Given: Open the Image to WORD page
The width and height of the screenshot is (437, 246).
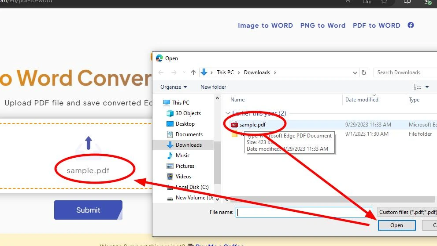Looking at the screenshot, I should (x=265, y=25).
